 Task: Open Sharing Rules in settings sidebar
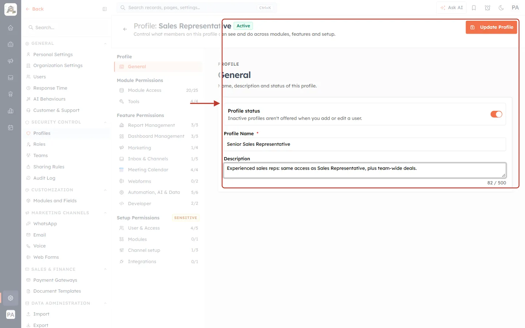pos(48,167)
